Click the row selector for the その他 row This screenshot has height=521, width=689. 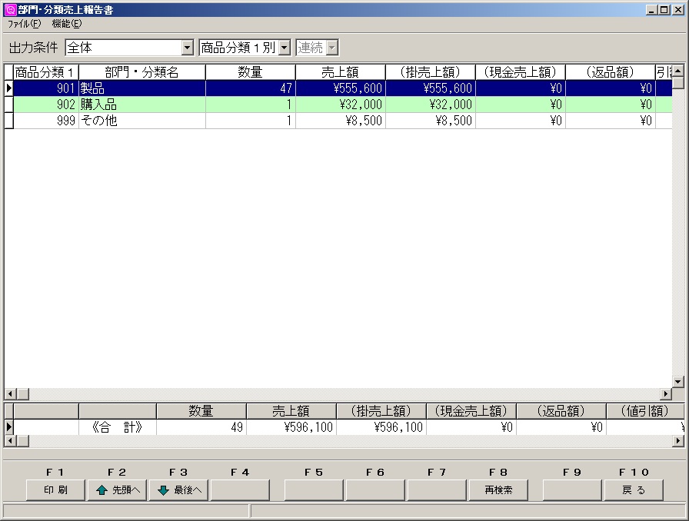8,121
